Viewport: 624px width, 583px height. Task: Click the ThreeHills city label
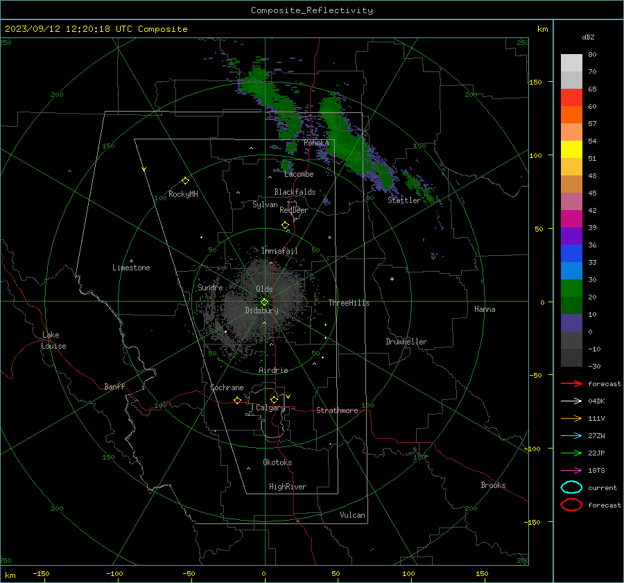click(349, 303)
